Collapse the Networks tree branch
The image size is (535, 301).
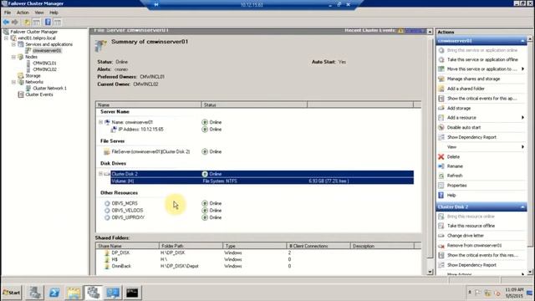click(13, 82)
